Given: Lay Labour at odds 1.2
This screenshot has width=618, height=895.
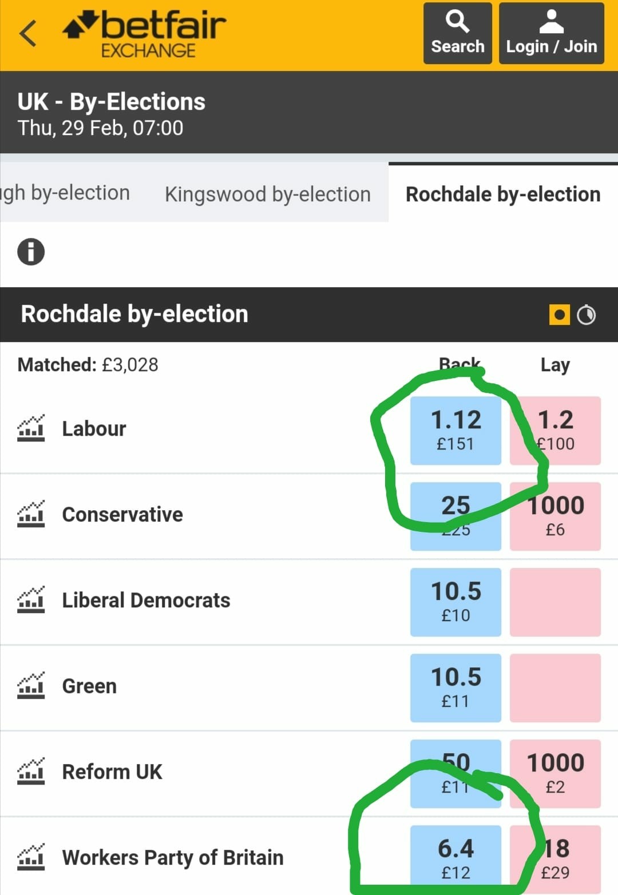Looking at the screenshot, I should [555, 430].
